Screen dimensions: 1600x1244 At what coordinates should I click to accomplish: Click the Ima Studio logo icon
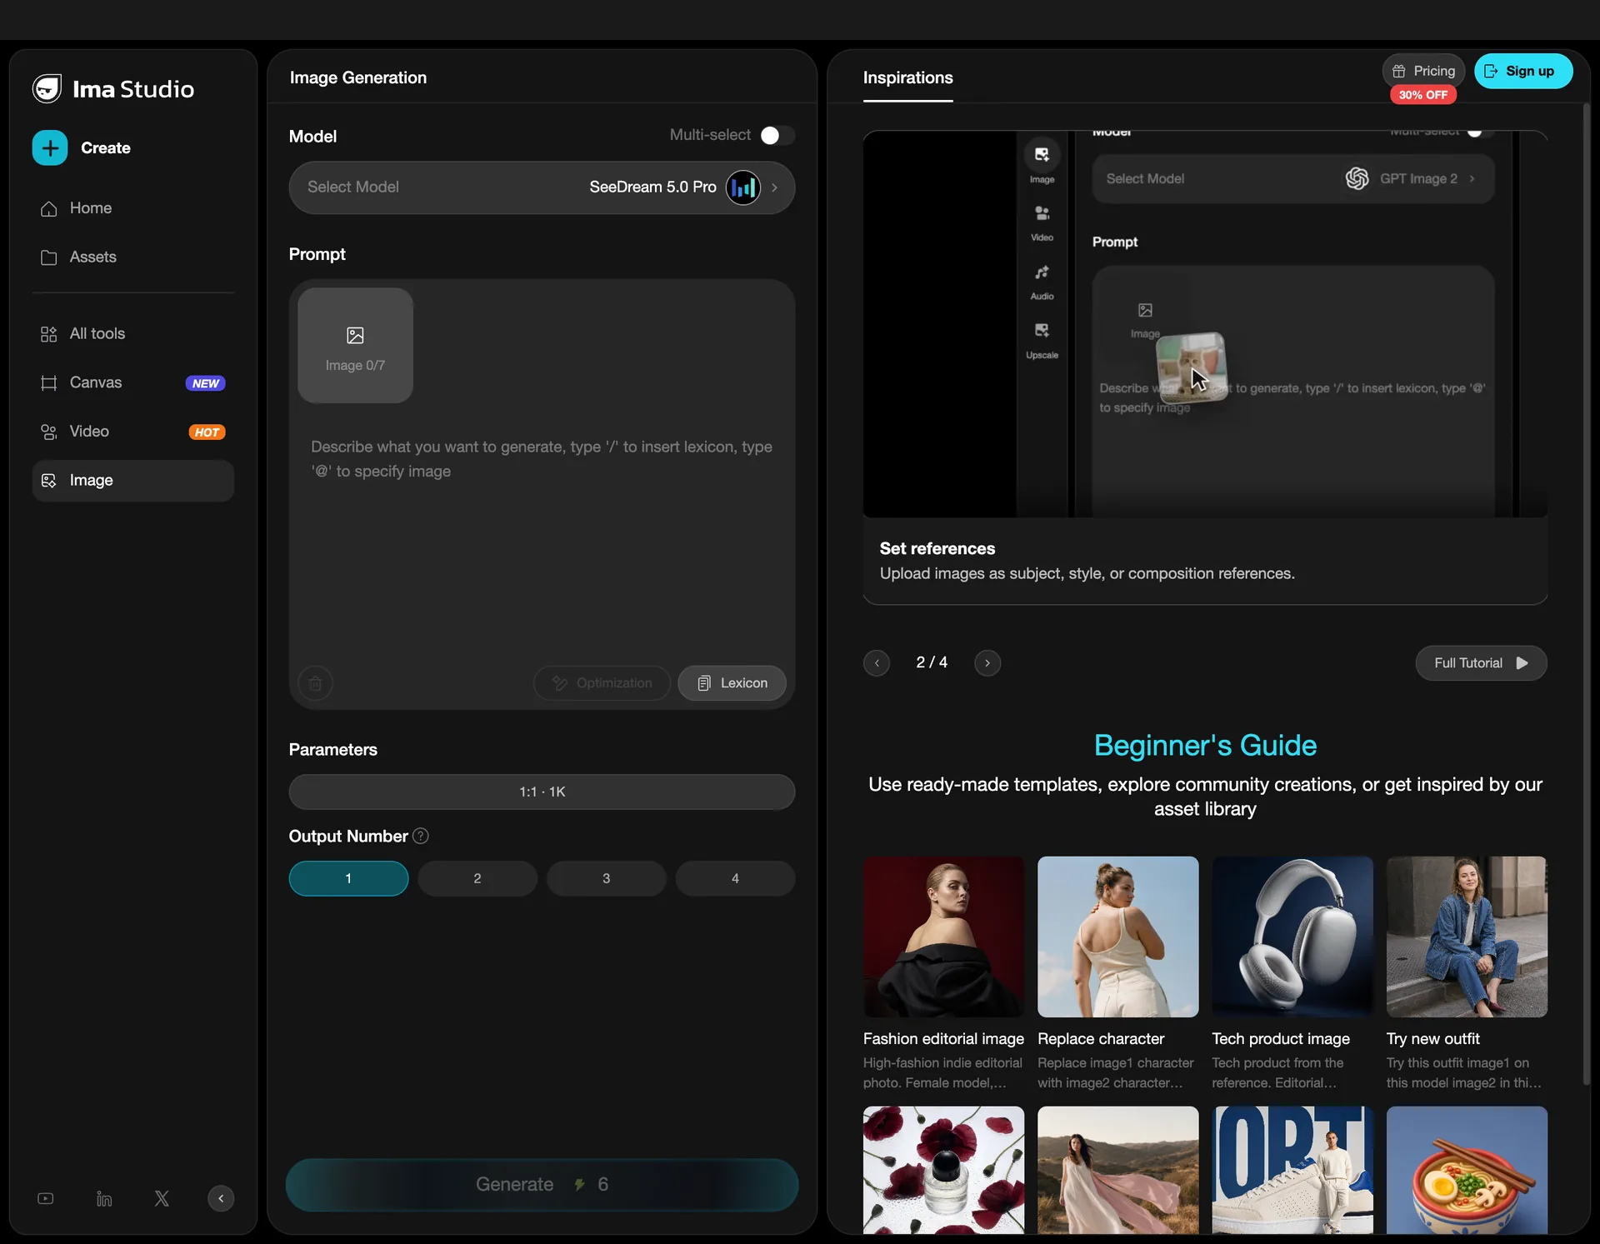pos(47,89)
